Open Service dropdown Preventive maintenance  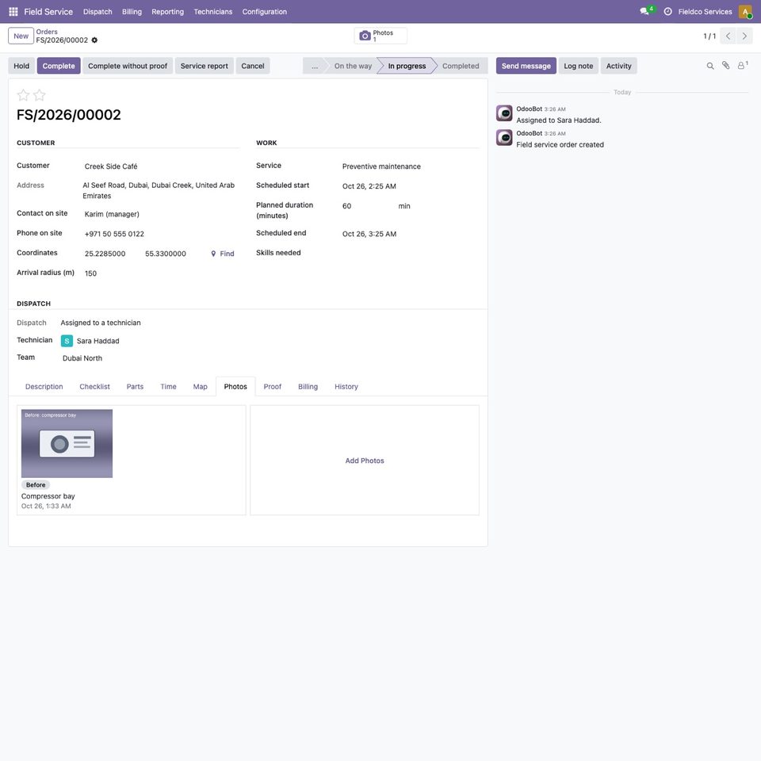[x=410, y=166]
